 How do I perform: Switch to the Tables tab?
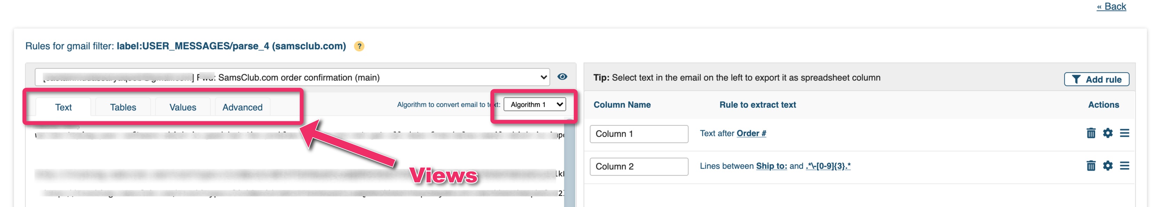coord(123,107)
